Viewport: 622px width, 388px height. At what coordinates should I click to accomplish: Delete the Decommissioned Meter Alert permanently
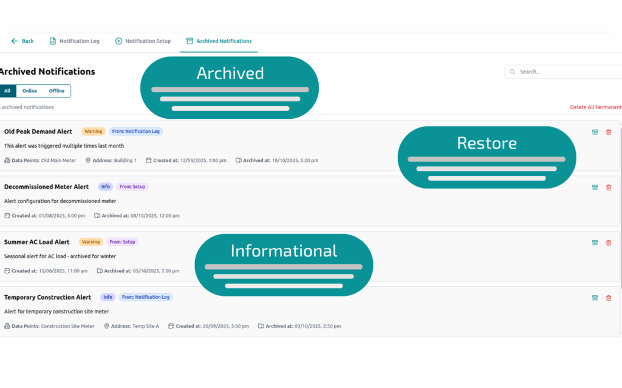click(x=609, y=187)
